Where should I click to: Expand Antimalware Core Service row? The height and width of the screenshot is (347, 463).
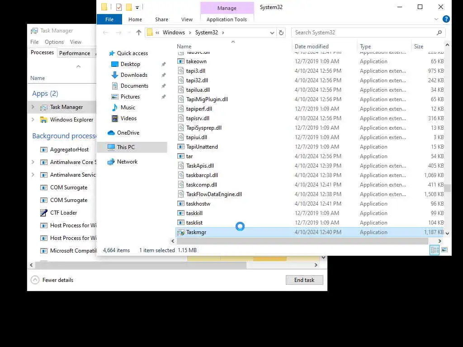pyautogui.click(x=33, y=162)
